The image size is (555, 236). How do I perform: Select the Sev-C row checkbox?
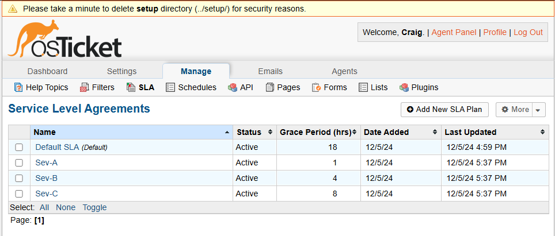[19, 194]
